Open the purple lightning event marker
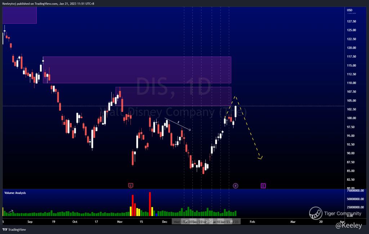This screenshot has width=369, height=234. [x=235, y=186]
